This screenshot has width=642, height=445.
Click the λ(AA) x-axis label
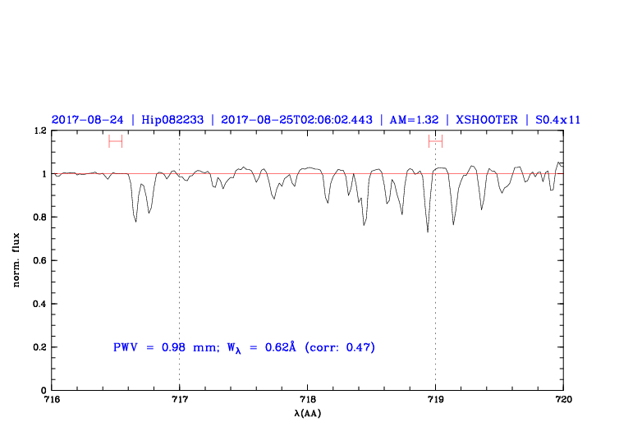point(307,413)
